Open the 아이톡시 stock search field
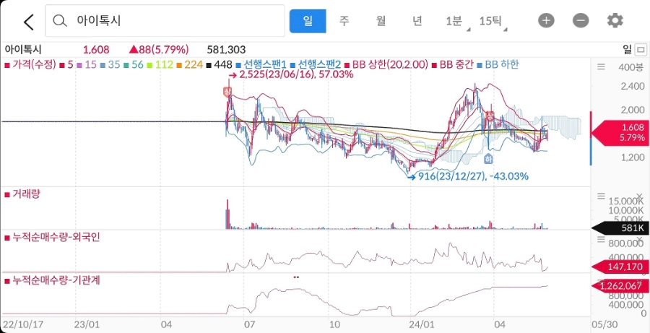650x333 pixels. coord(165,21)
